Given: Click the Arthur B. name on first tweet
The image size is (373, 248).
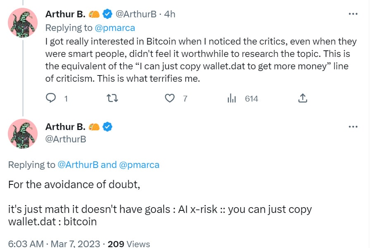Looking at the screenshot, I should coord(65,14).
